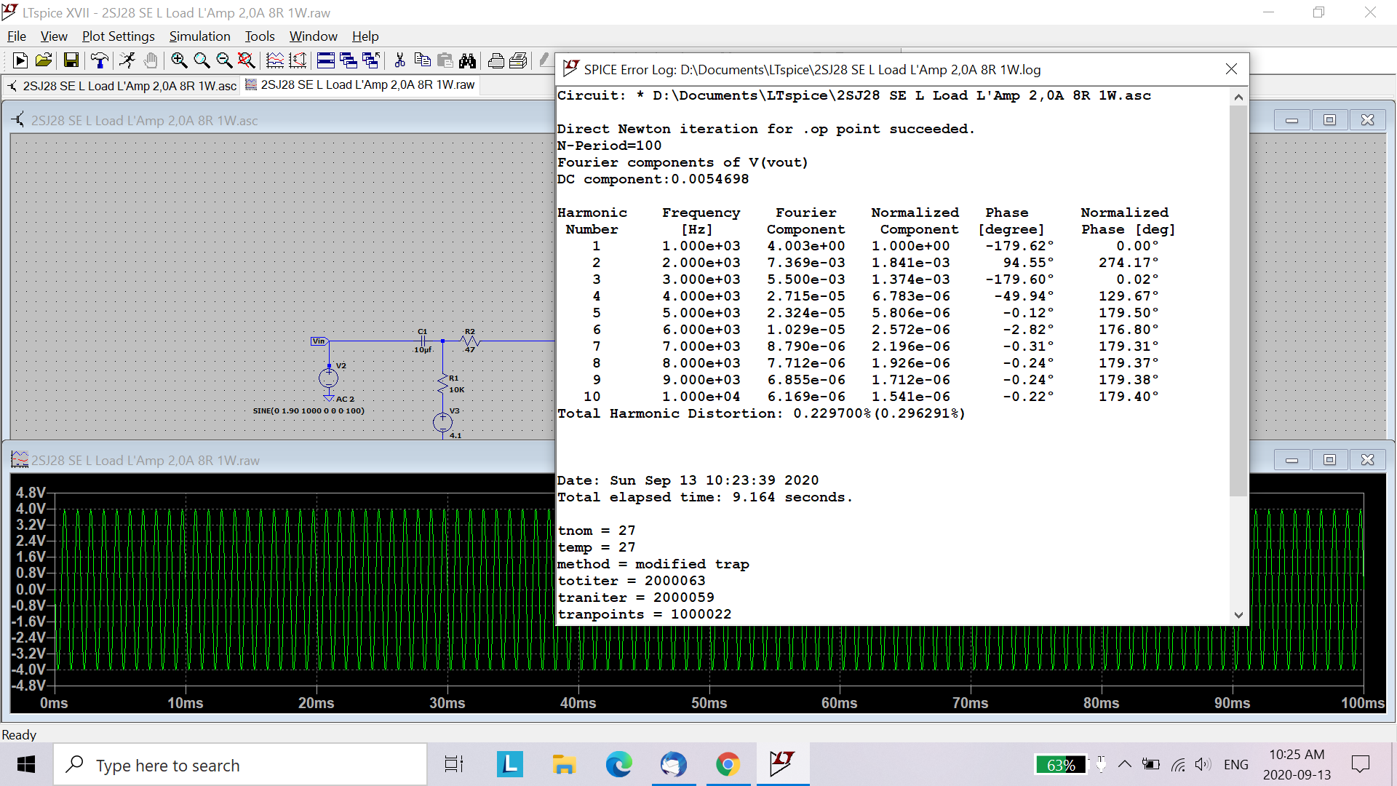Click the 0.0V label on vertical axis
The image size is (1397, 786).
31,589
